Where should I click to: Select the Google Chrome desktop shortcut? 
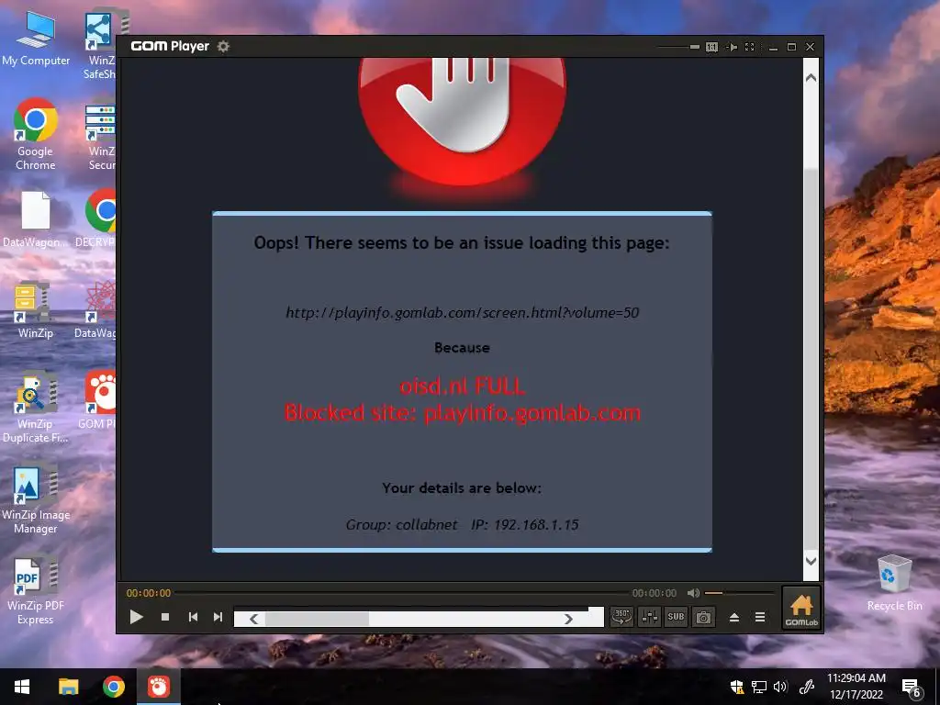(36, 135)
